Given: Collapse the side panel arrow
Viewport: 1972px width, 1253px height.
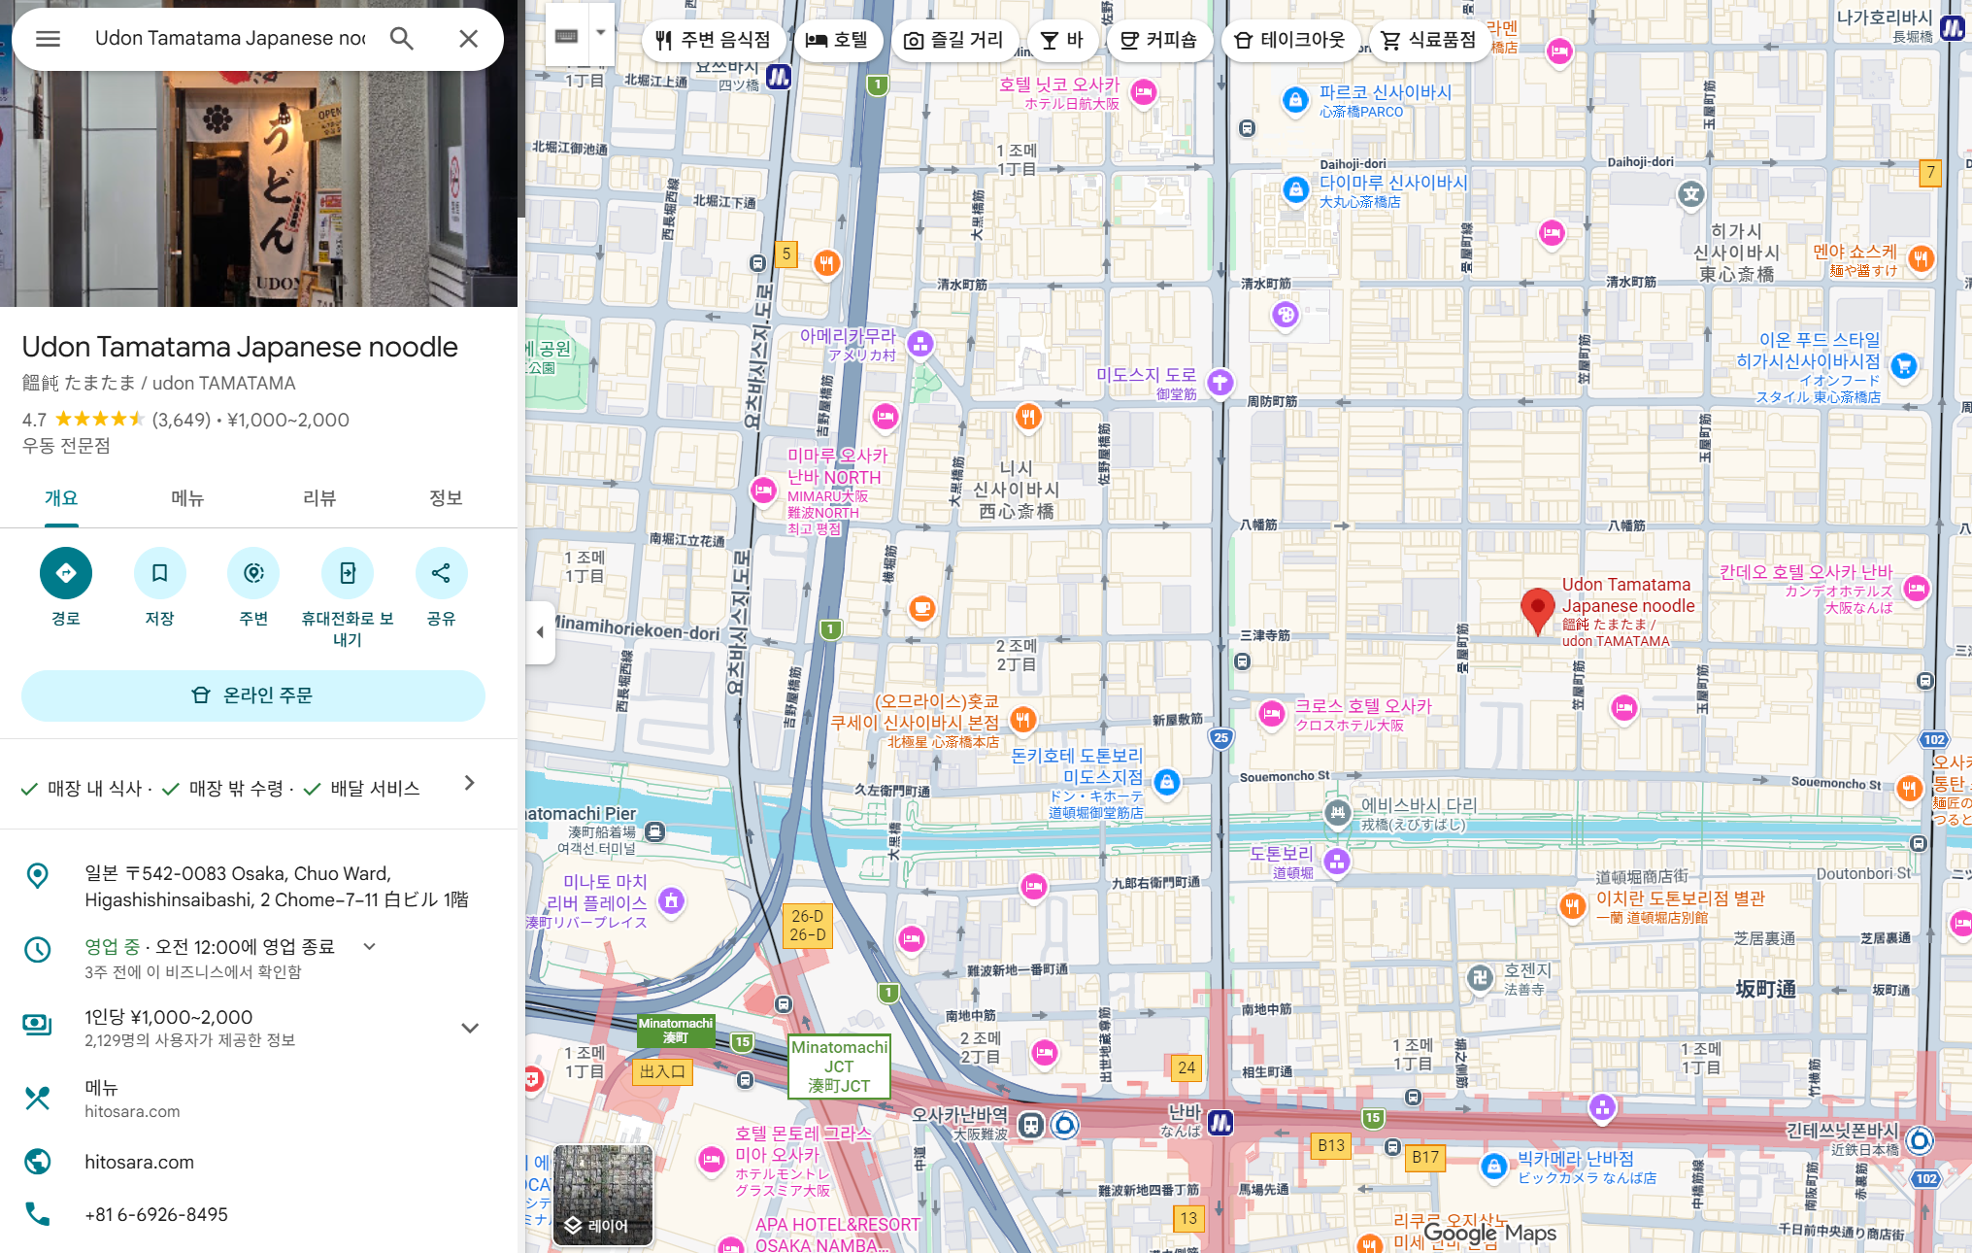Looking at the screenshot, I should pyautogui.click(x=540, y=632).
